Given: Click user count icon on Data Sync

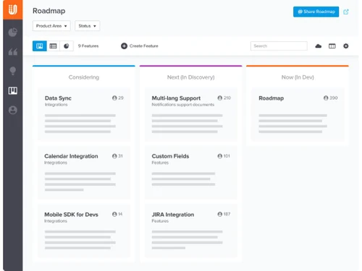Looking at the screenshot, I should click(114, 98).
